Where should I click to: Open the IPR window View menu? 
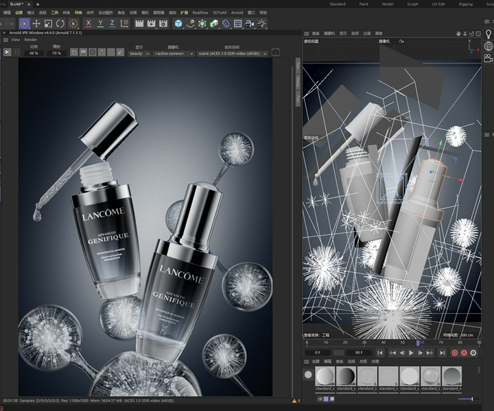15,40
